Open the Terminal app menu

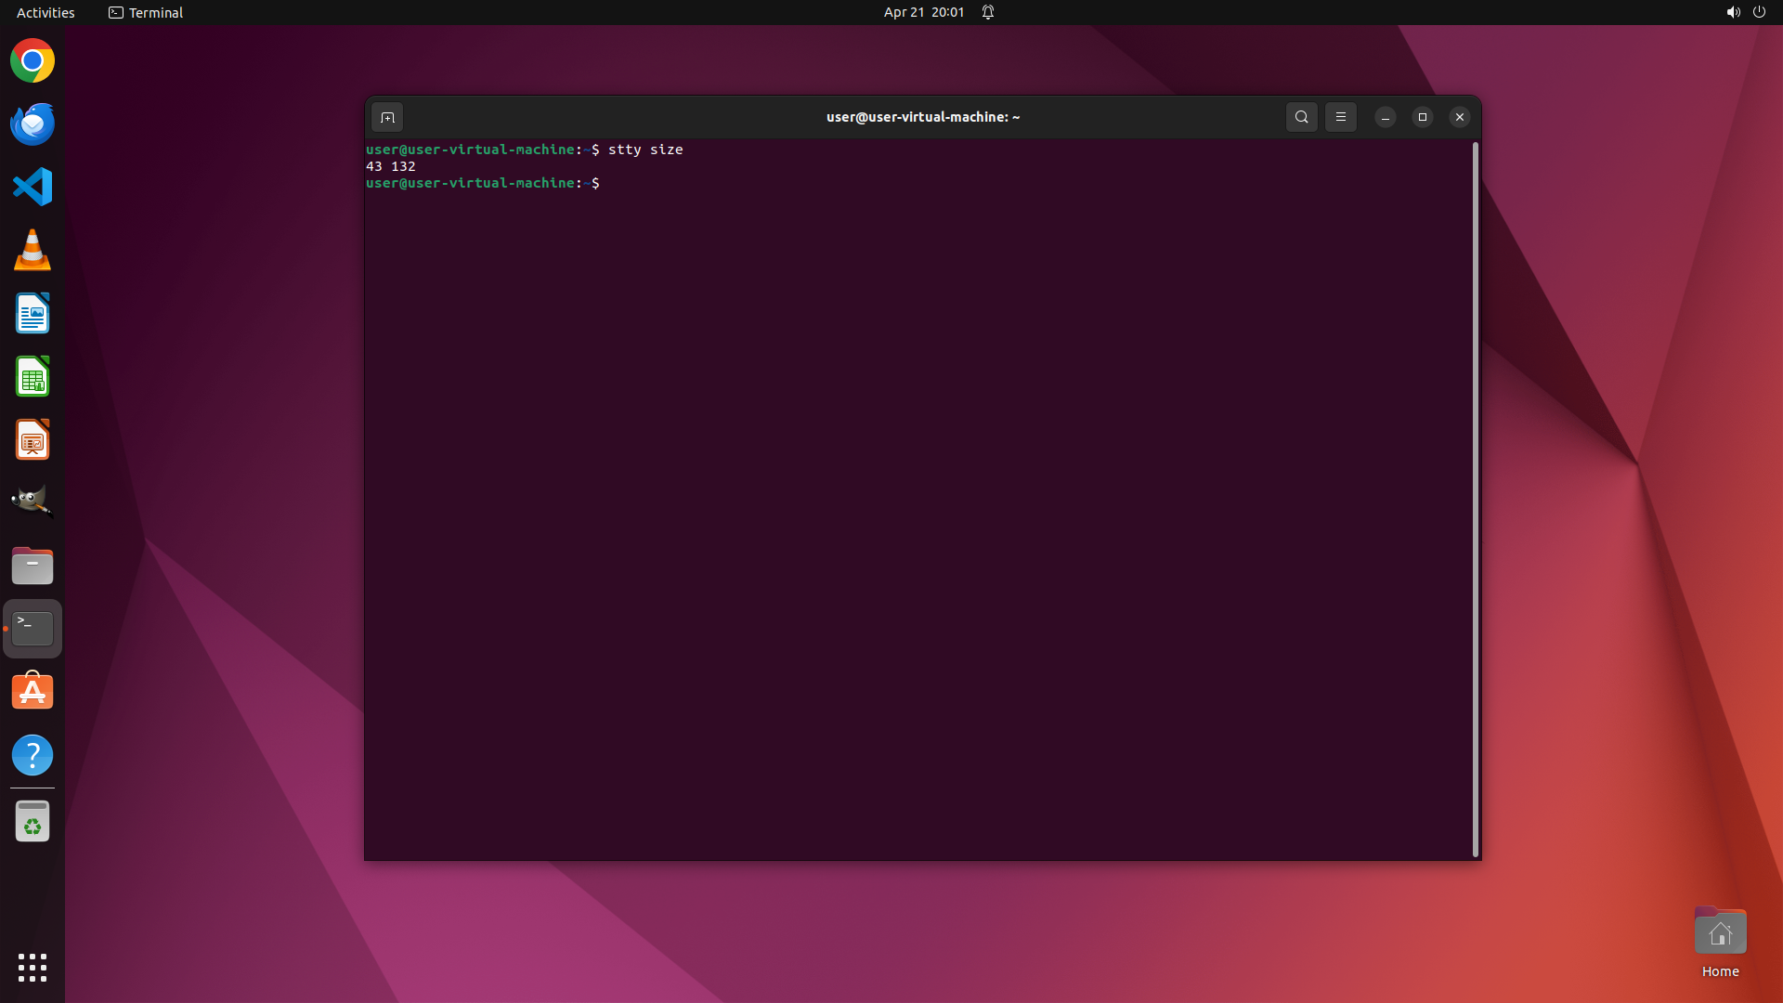coord(146,12)
